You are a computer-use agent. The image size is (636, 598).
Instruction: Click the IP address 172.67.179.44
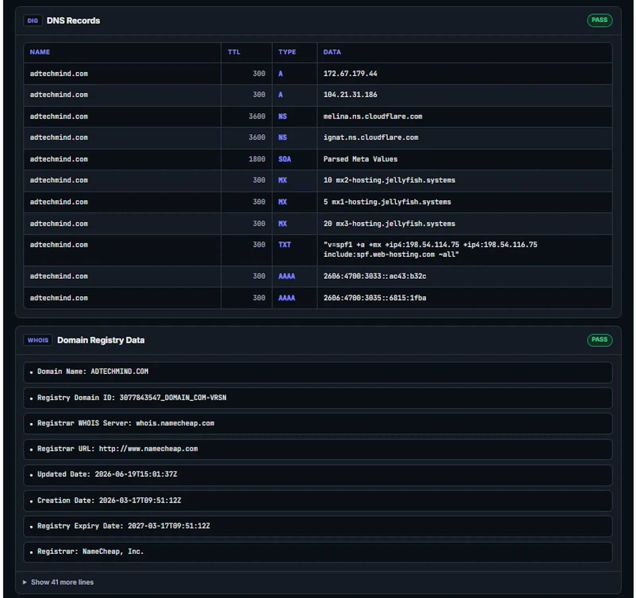[350, 73]
